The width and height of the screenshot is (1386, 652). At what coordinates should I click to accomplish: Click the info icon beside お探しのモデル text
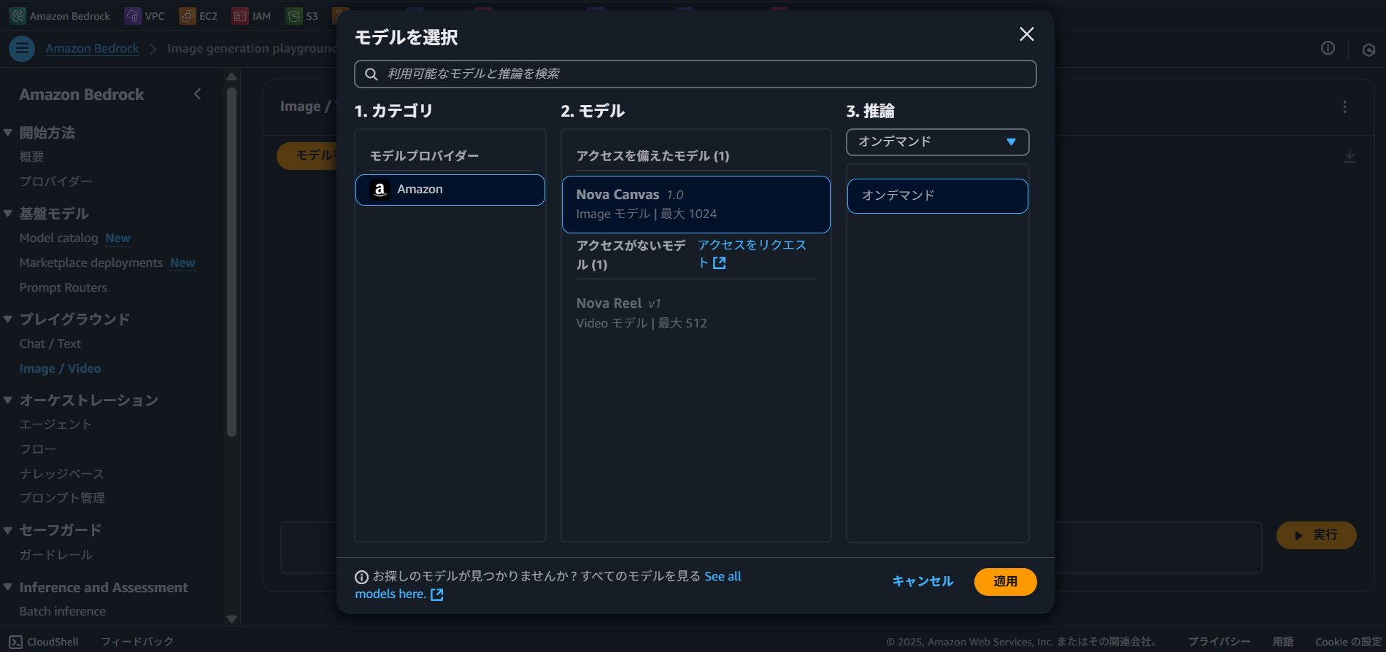(361, 577)
